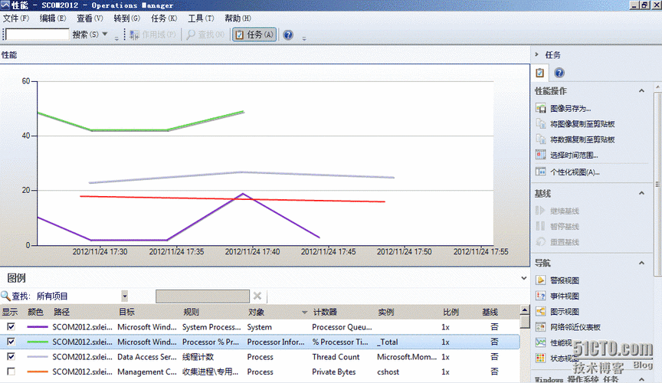Select the task clipboard tab icon in pane

tap(540, 73)
